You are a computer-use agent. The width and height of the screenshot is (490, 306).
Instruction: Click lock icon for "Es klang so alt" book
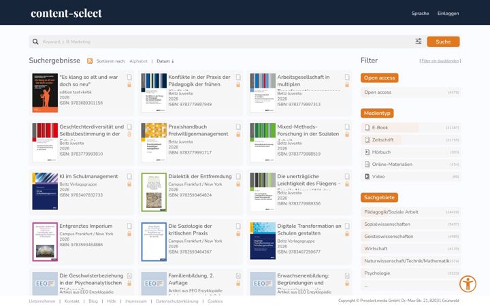click(x=129, y=84)
